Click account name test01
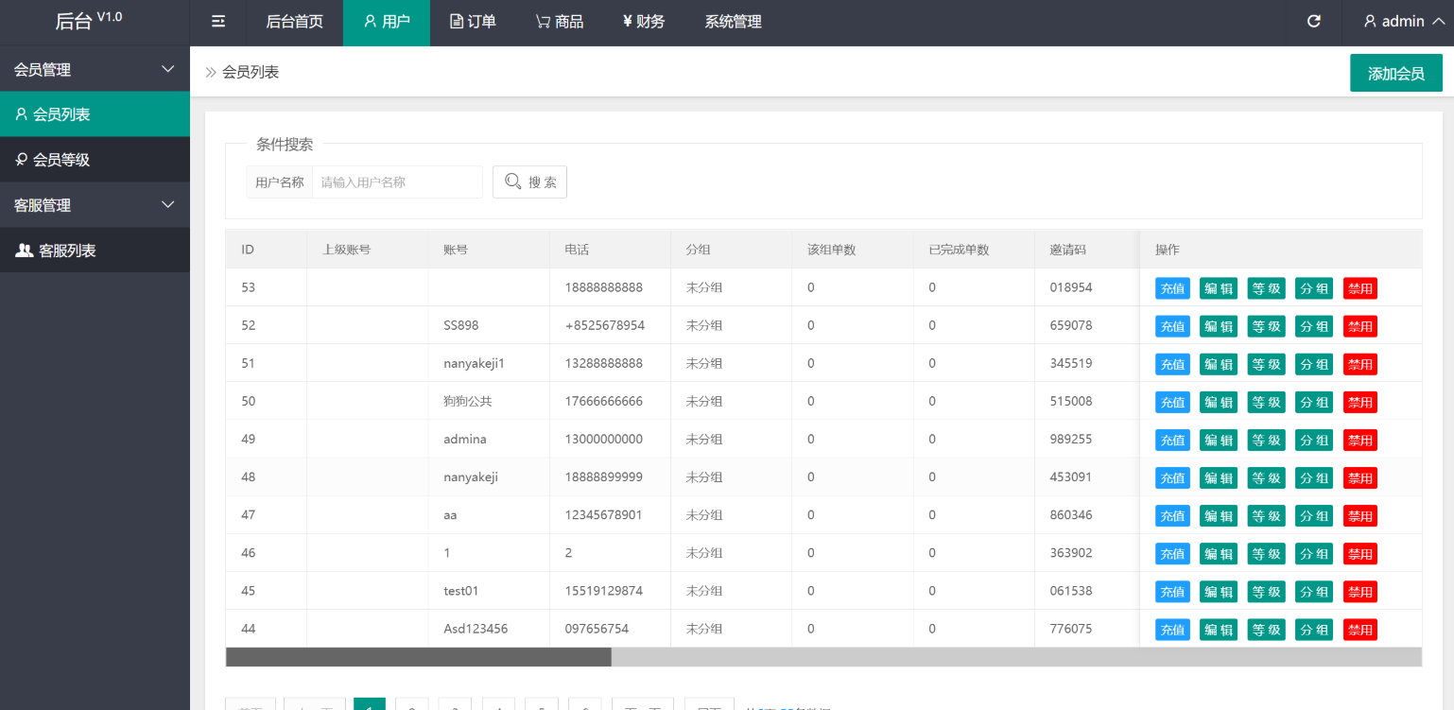Screen dimensions: 1454x710 (461, 590)
